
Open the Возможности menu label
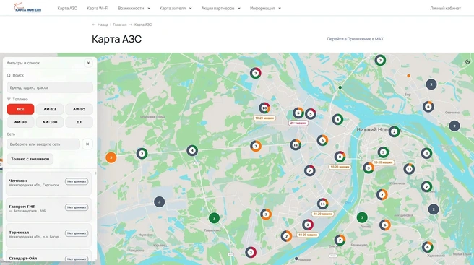click(131, 9)
